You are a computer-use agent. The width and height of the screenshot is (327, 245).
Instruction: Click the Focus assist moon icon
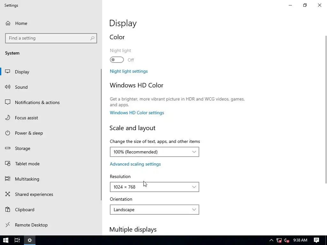(8, 117)
